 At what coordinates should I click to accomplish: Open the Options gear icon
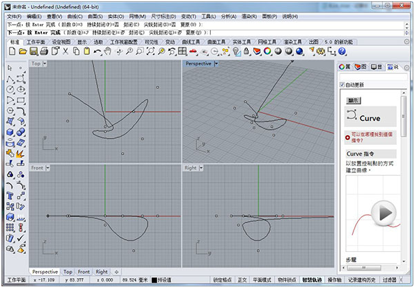click(321, 51)
